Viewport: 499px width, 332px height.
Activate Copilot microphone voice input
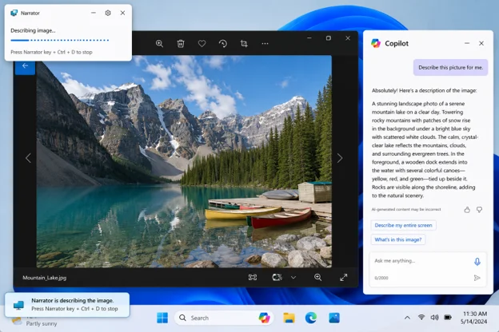477,262
